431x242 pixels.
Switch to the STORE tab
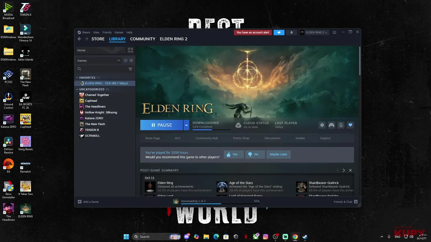pos(98,39)
